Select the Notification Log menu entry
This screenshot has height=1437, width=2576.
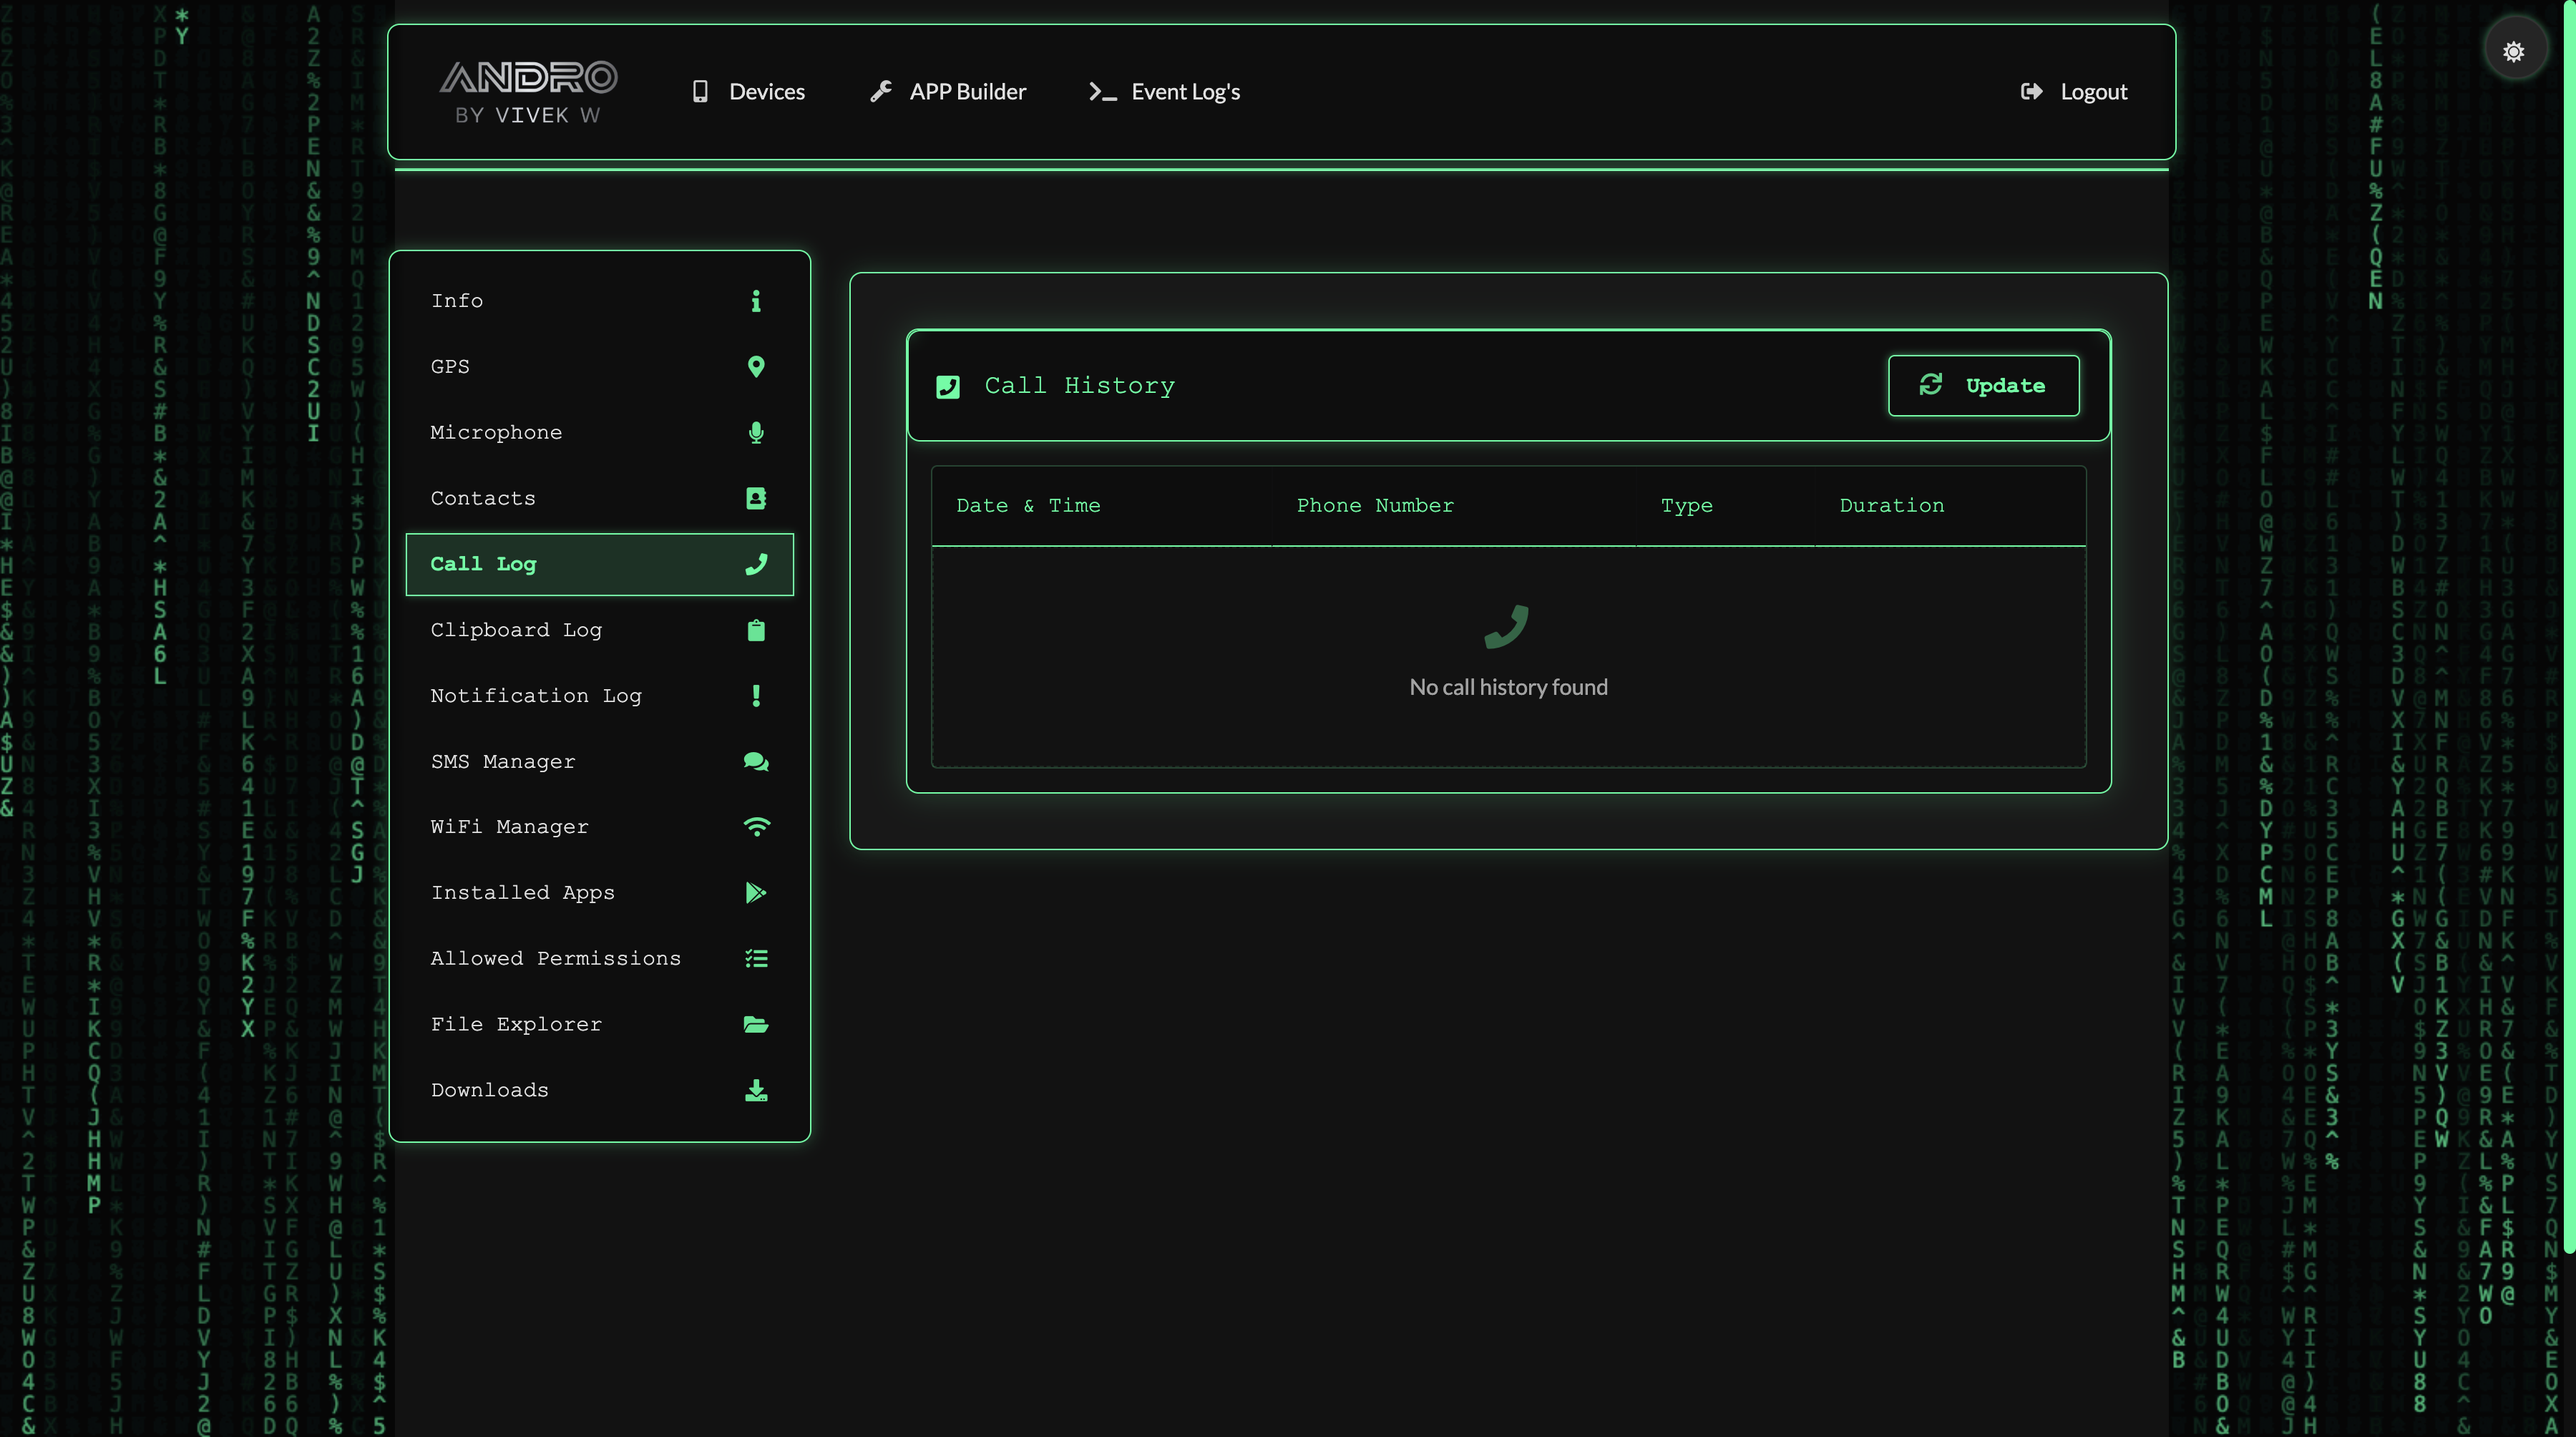point(536,696)
